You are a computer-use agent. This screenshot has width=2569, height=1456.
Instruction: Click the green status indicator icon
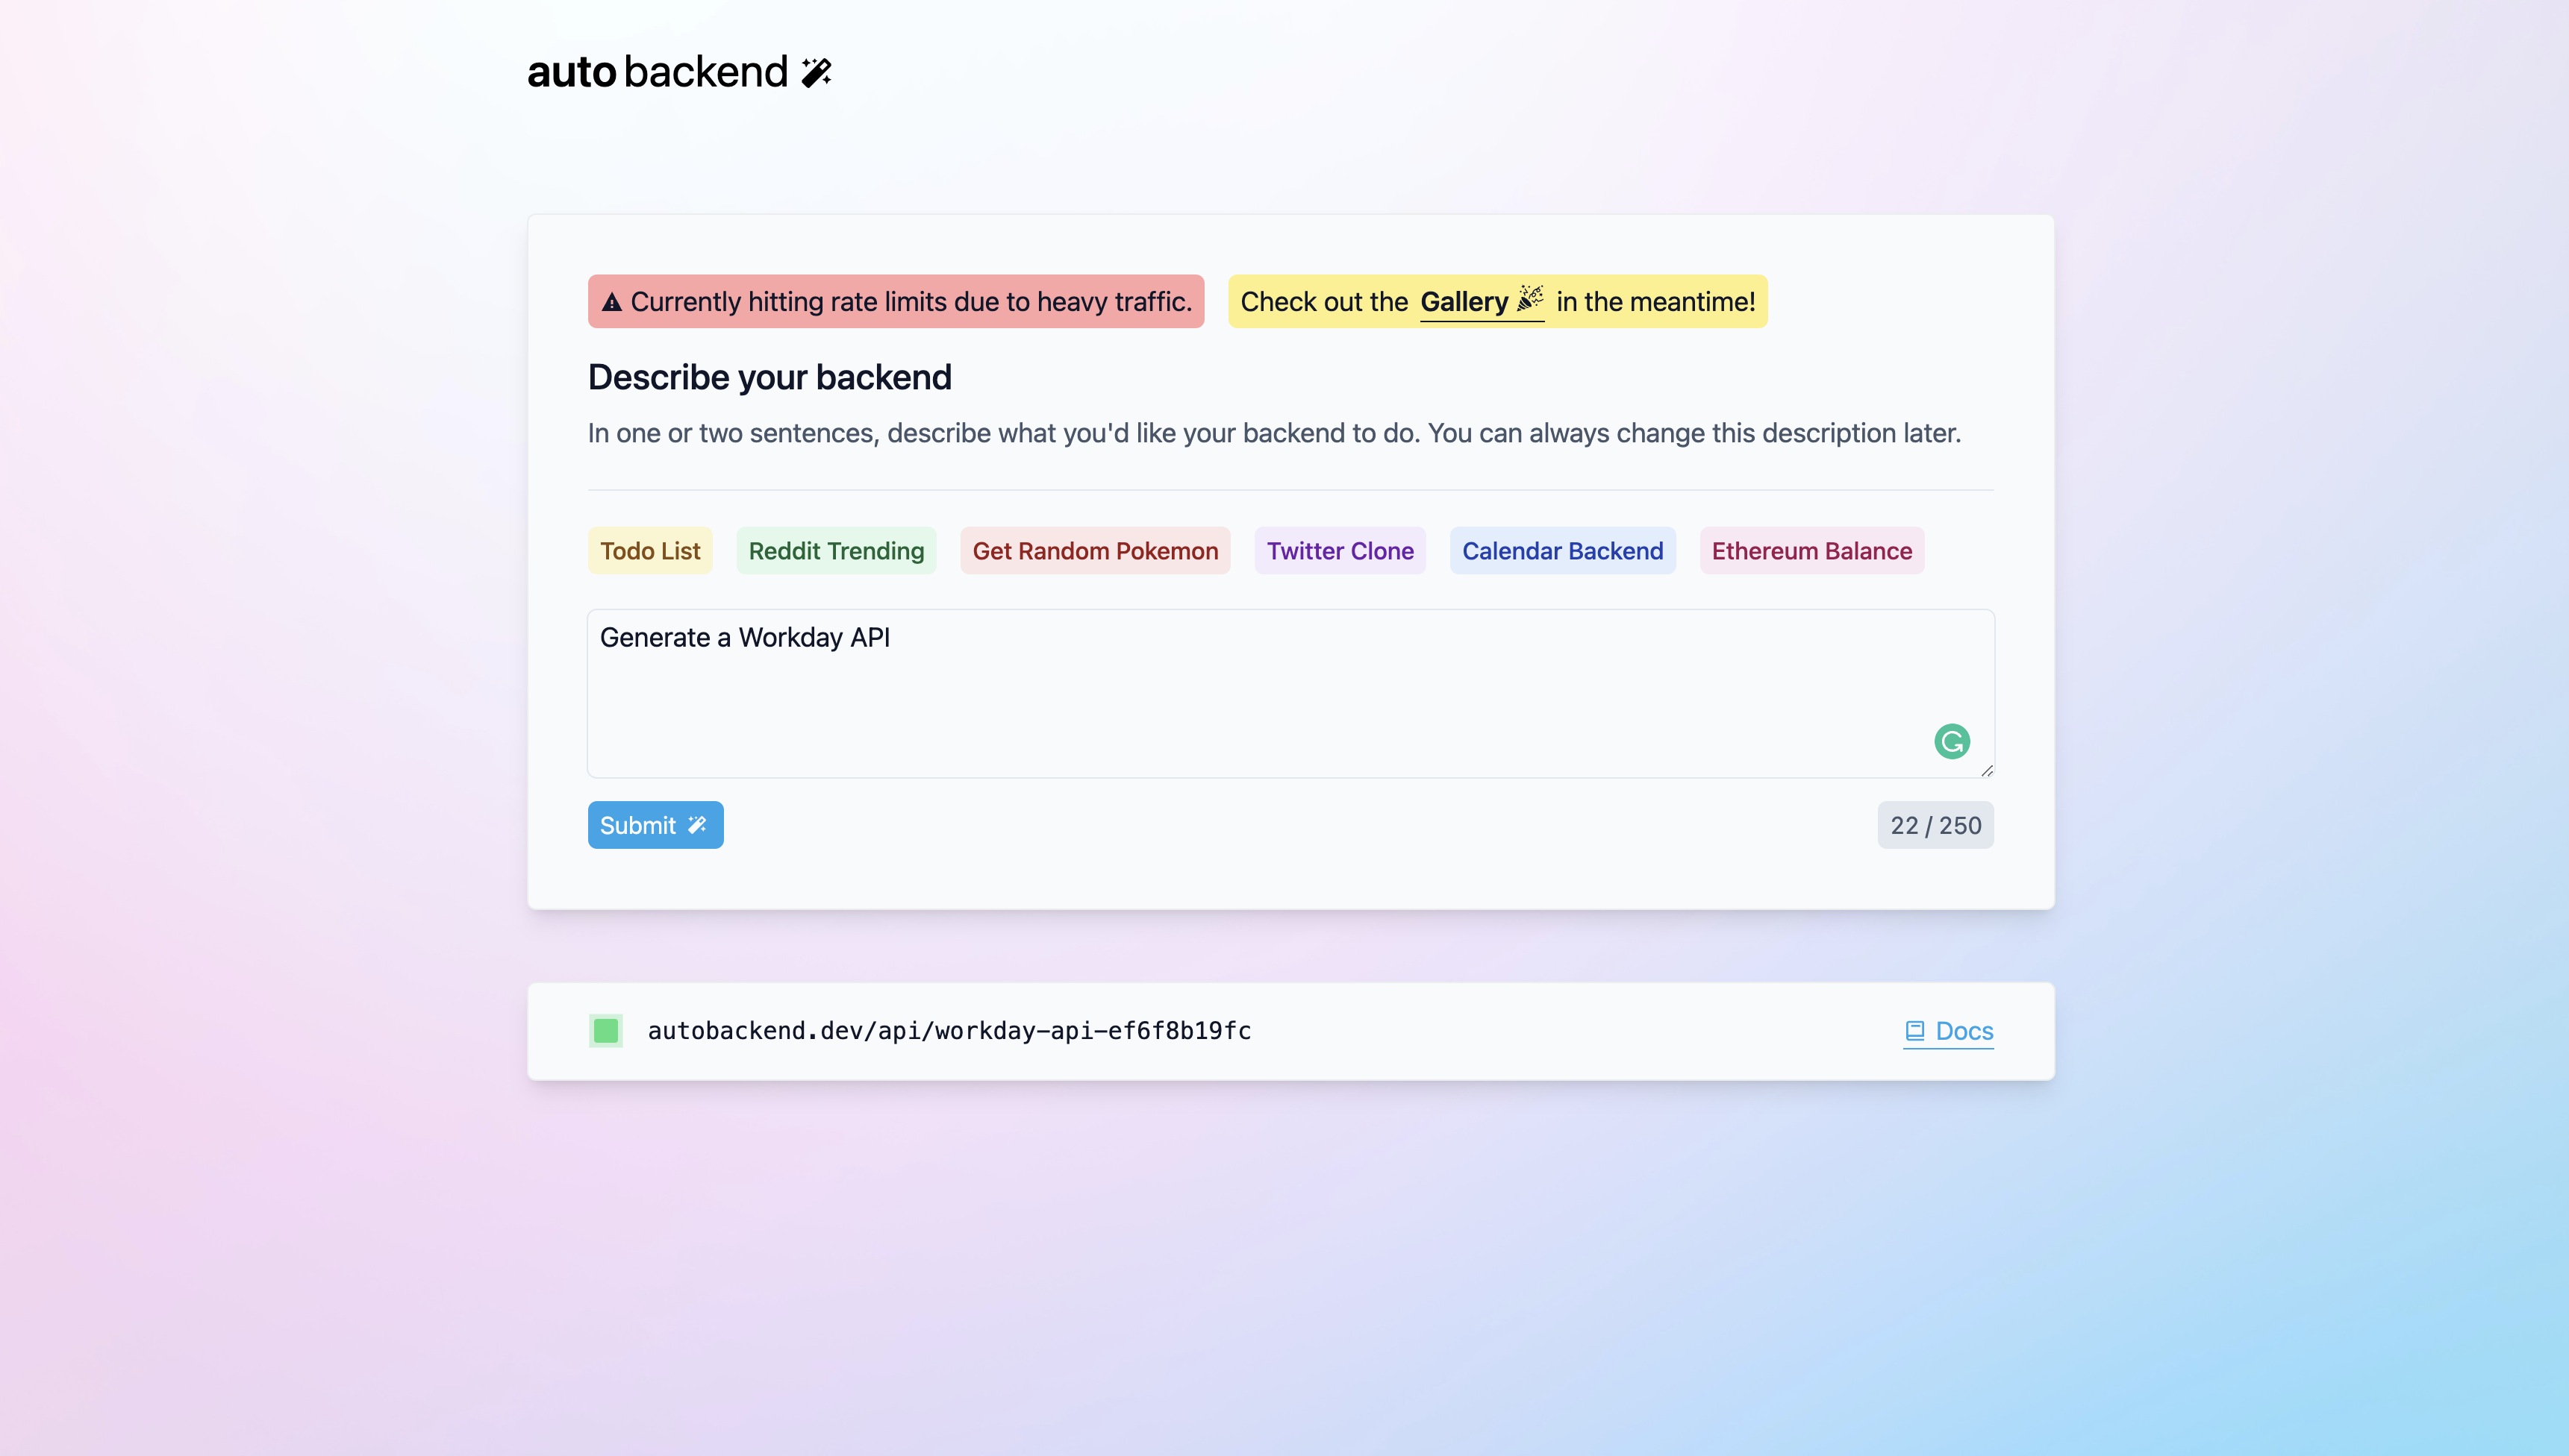click(x=605, y=1031)
